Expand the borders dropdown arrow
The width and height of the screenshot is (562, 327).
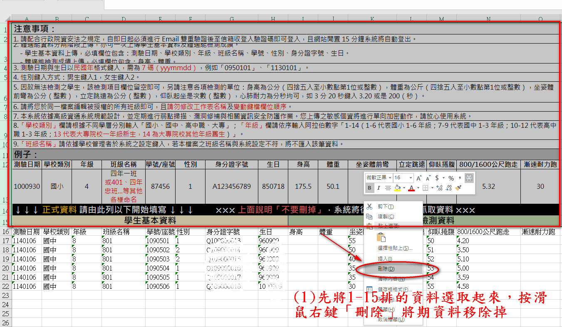coord(431,188)
